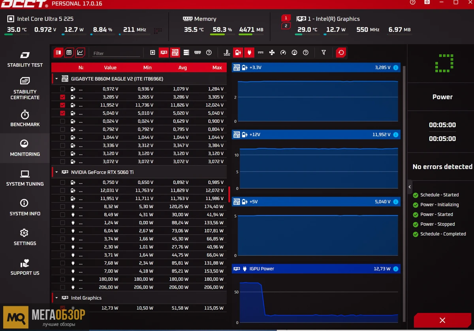Click the red X button below the test log
Screen dimensions: 474x331
point(442,320)
